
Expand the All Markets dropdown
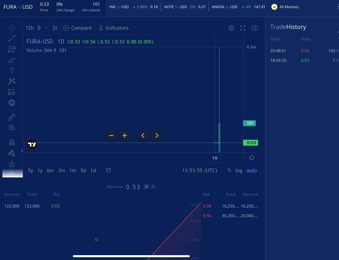pyautogui.click(x=285, y=7)
